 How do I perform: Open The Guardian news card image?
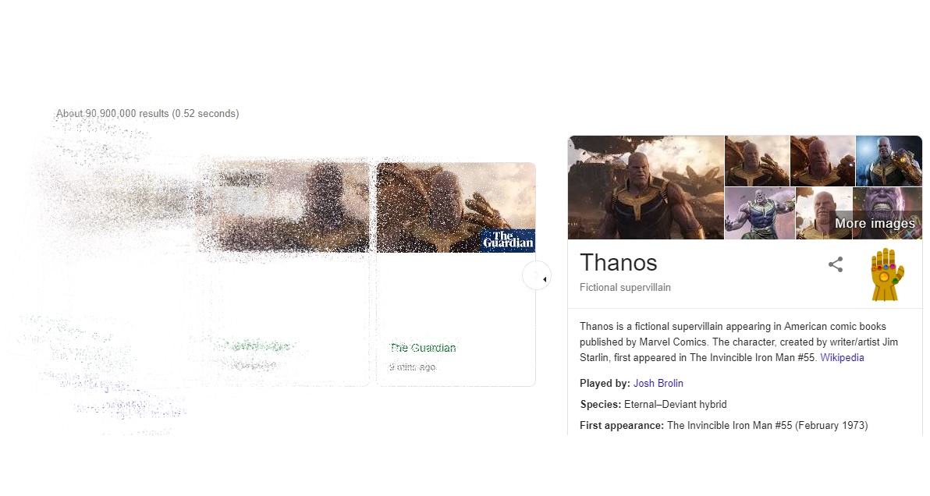(456, 207)
